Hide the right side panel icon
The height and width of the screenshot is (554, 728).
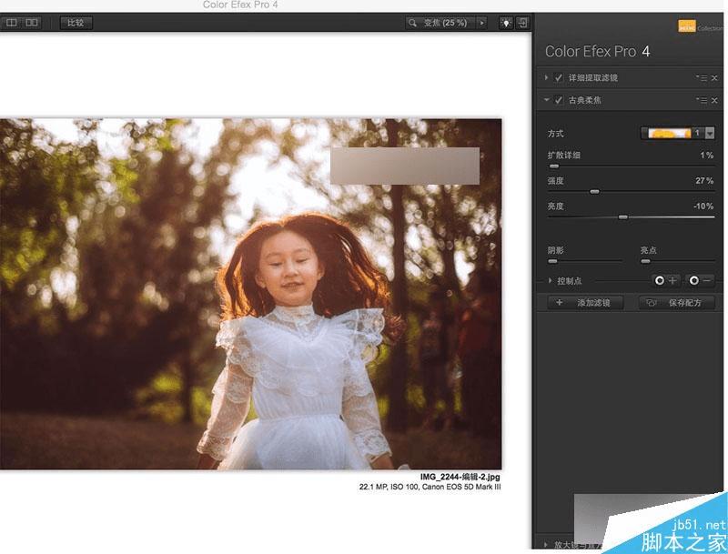pyautogui.click(x=523, y=22)
